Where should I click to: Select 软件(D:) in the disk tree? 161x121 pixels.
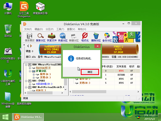[x=45, y=74]
